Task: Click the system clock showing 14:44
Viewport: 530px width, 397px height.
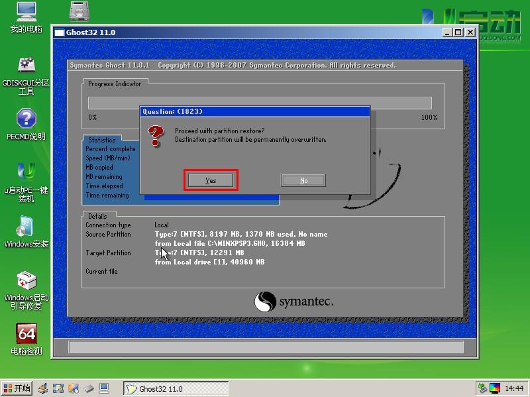Action: 514,388
